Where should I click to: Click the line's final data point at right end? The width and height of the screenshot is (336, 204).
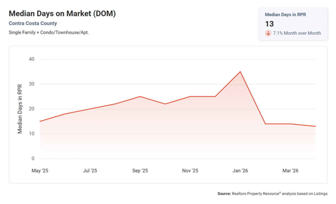(x=315, y=126)
